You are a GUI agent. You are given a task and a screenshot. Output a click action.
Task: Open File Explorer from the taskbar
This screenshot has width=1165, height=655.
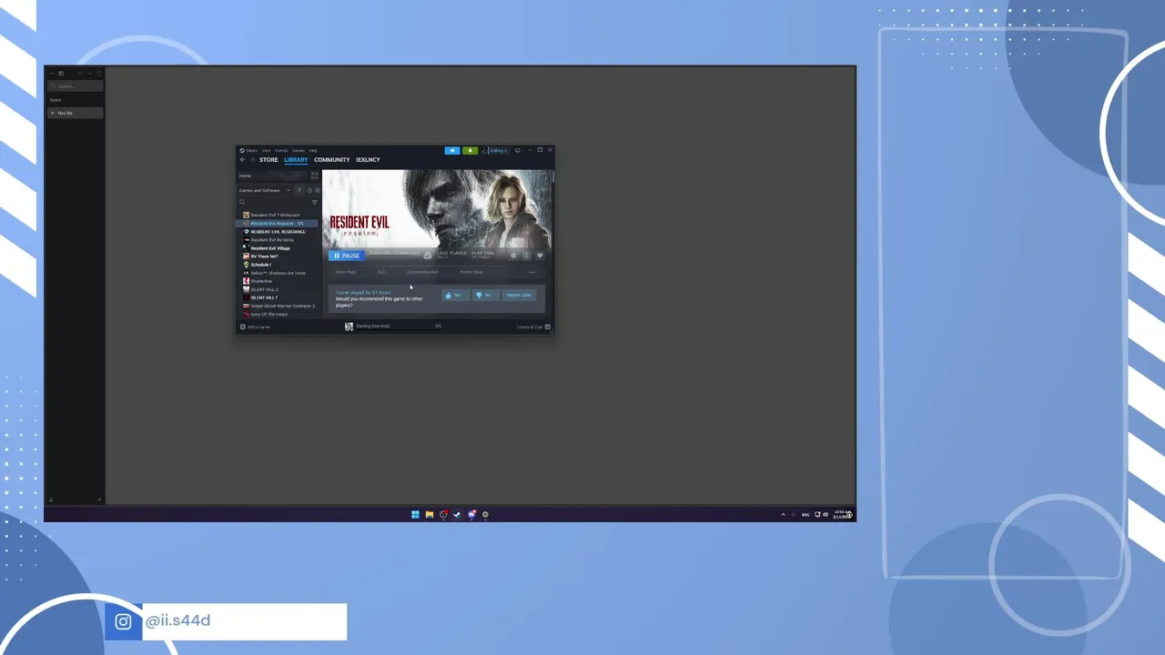point(430,514)
